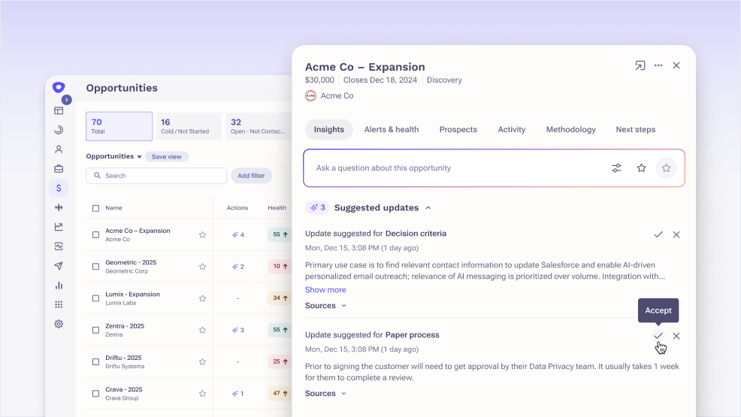Collapse the Suggested updates section
This screenshot has width=741, height=417.
428,208
